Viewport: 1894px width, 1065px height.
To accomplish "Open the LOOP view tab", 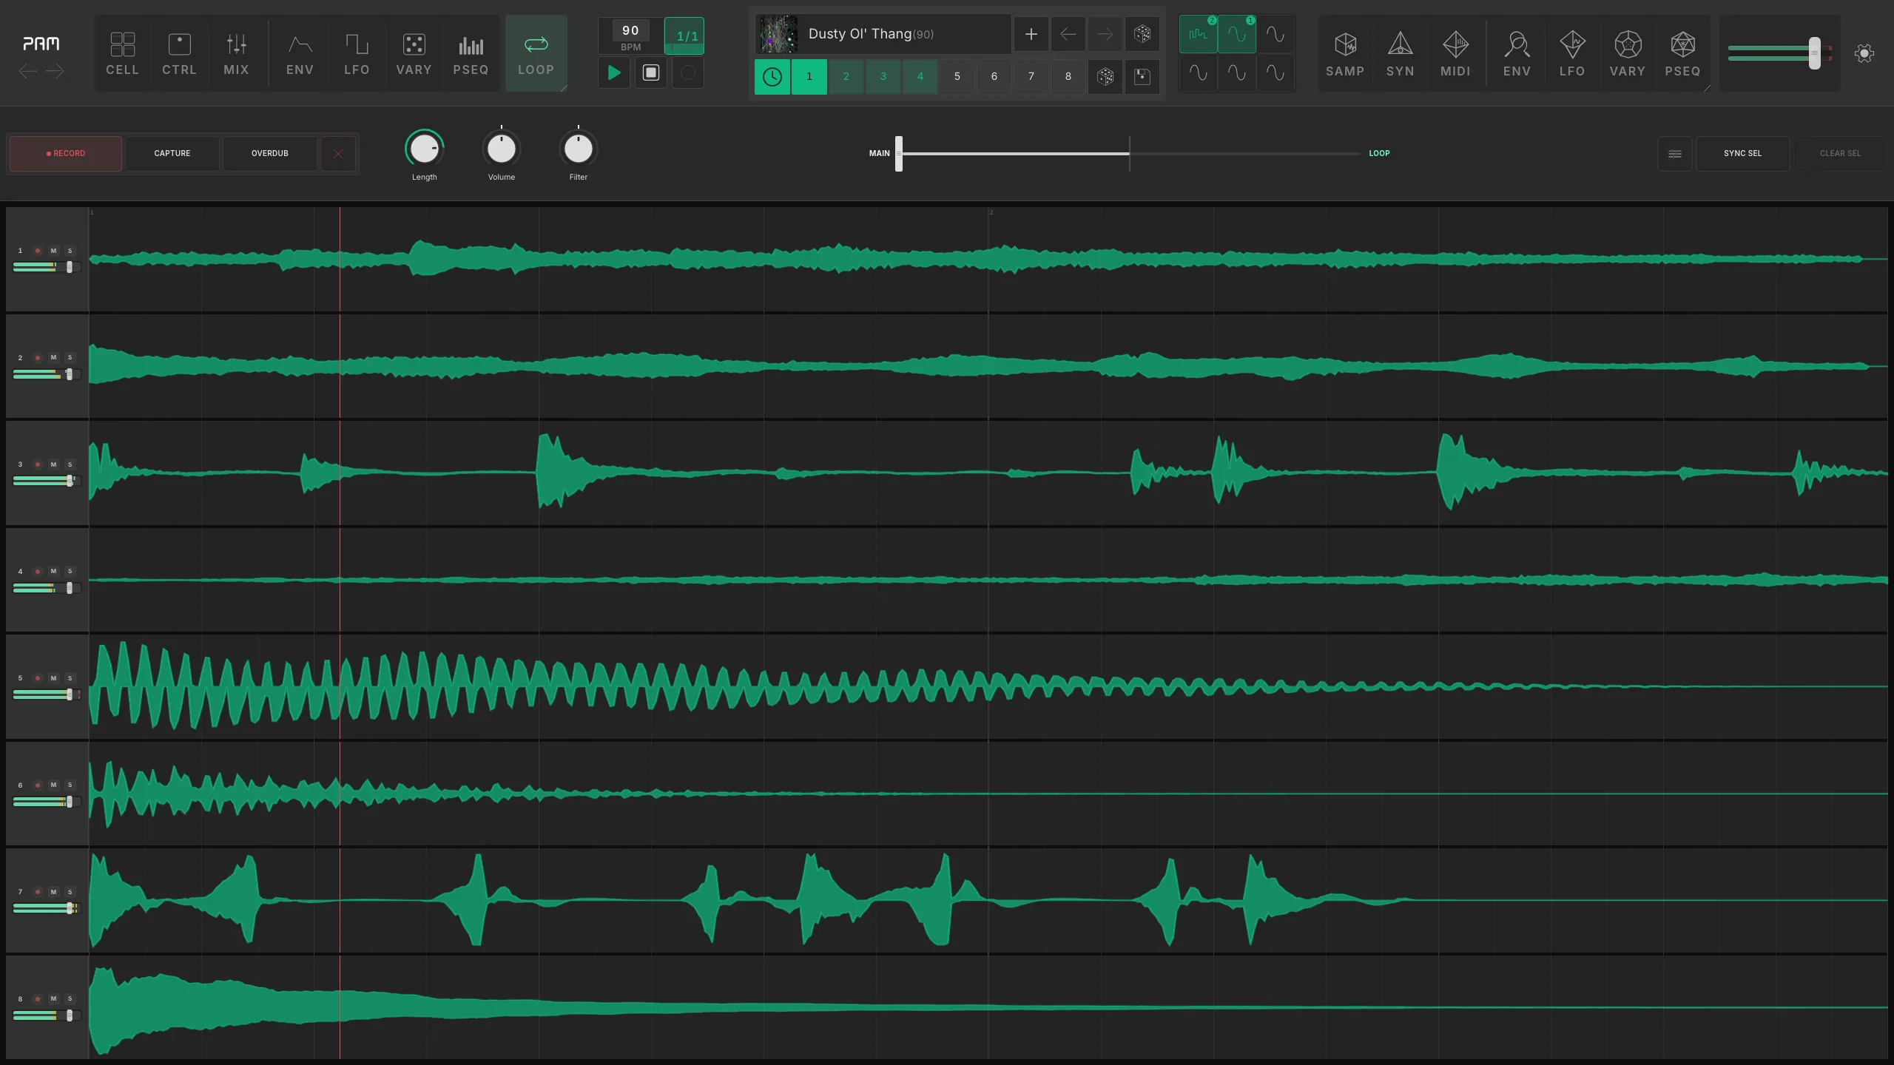I will pyautogui.click(x=536, y=53).
